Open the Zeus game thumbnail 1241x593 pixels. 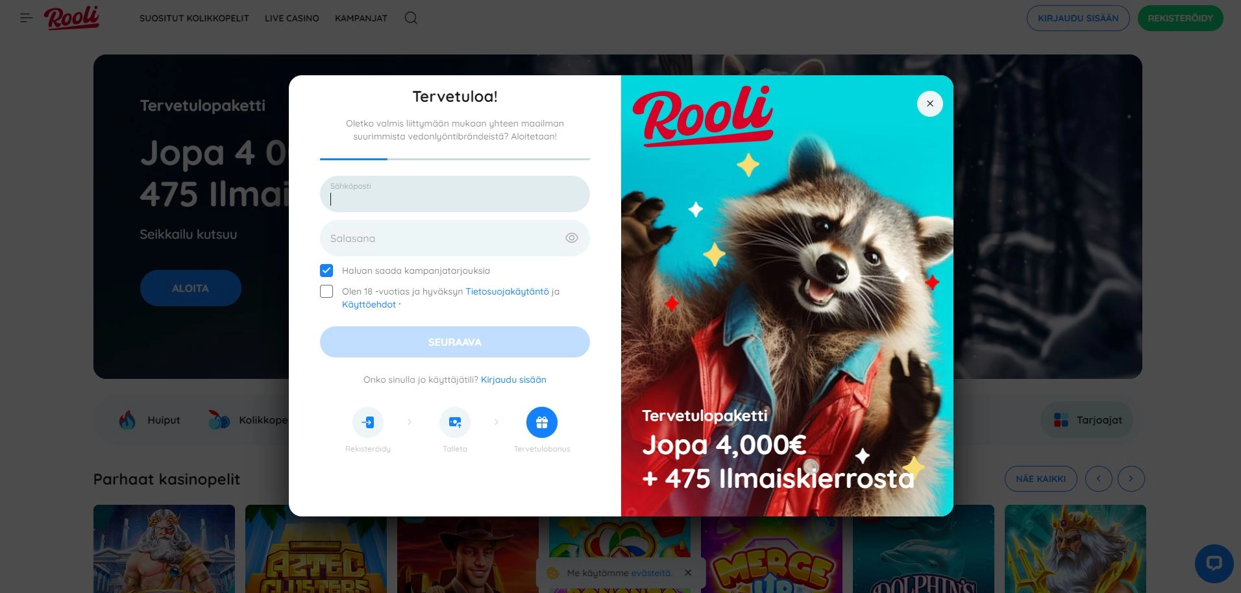pyautogui.click(x=164, y=549)
